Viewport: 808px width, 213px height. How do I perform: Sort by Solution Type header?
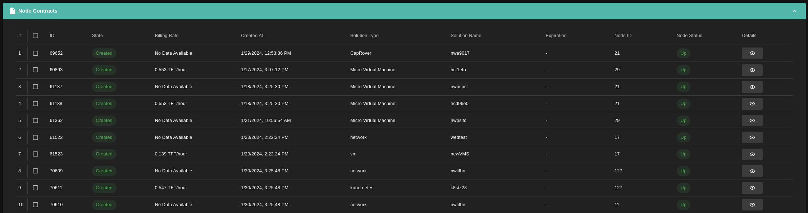point(364,36)
